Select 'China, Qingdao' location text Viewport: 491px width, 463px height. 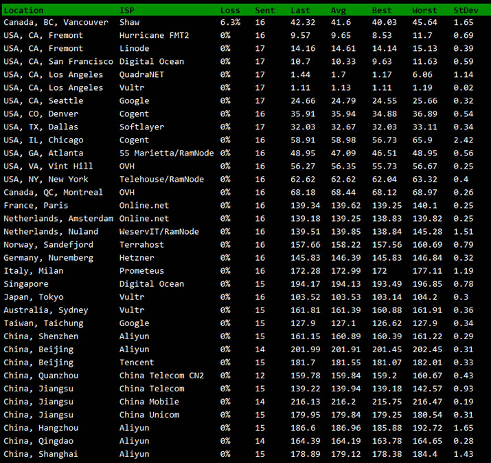point(38,441)
